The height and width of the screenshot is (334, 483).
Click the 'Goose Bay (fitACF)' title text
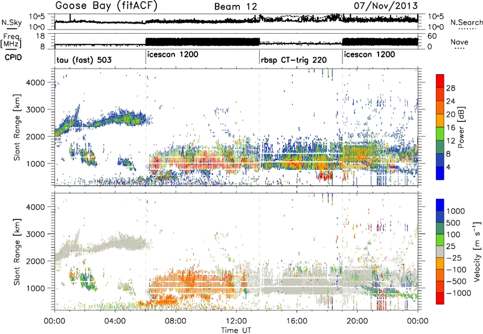pyautogui.click(x=106, y=6)
